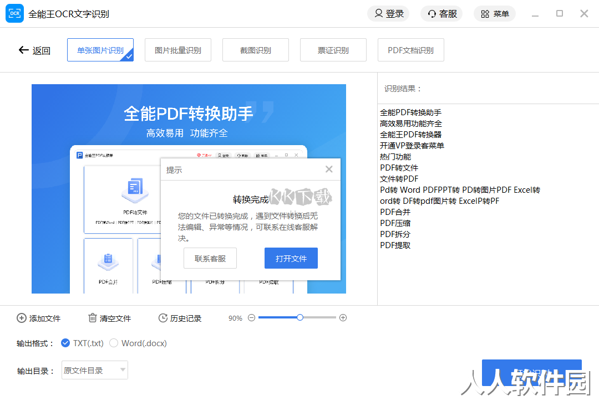Click the 清空文件 trash icon
The image size is (599, 401).
point(93,318)
